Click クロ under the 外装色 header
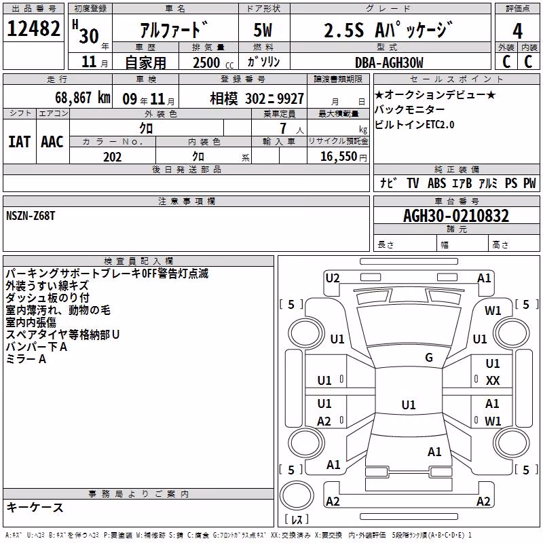This screenshot has width=543, height=543. 146,128
